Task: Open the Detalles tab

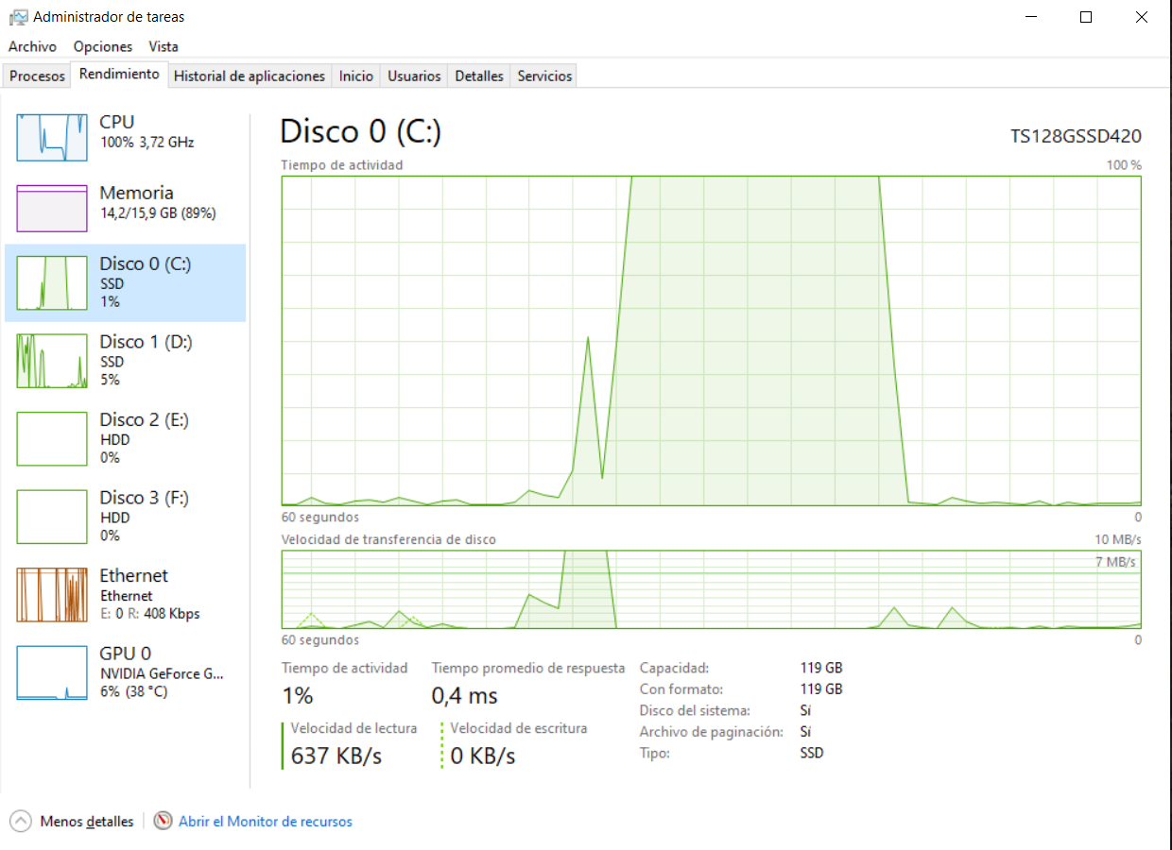Action: [478, 76]
